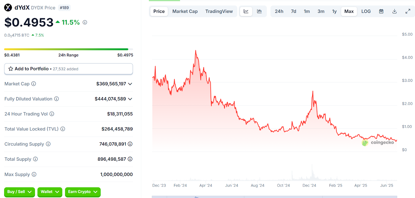Expand Fully Diluted Valuation chevron

coord(130,99)
